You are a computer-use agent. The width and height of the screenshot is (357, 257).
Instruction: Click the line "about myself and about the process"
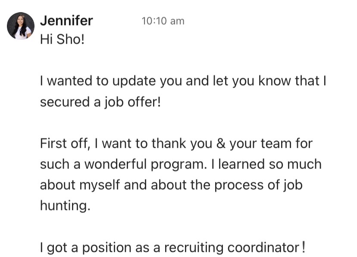point(171,185)
